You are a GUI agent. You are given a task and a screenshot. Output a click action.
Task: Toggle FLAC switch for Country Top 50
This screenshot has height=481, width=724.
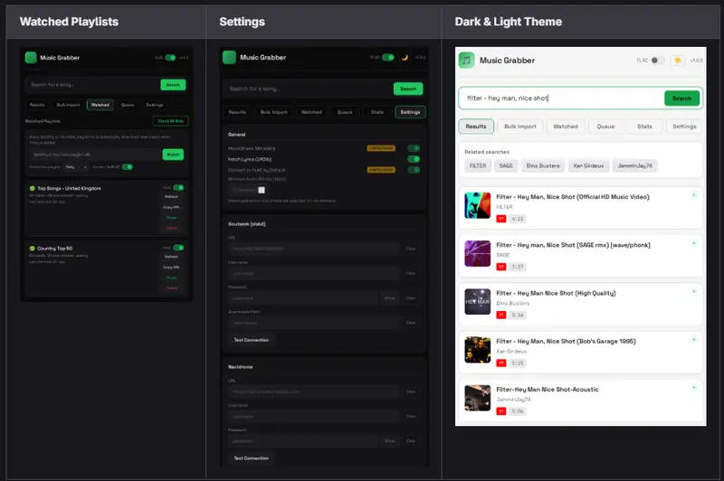point(178,248)
